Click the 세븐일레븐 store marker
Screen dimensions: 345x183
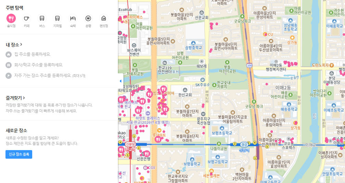pos(211,171)
